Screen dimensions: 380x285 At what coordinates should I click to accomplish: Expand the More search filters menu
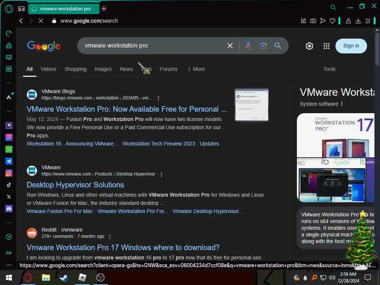pos(196,69)
